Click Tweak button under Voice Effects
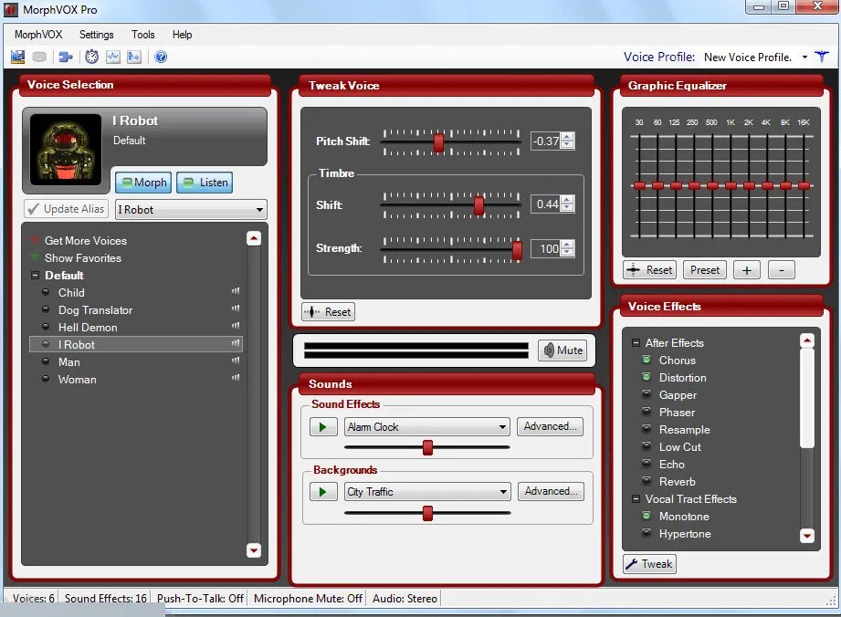This screenshot has width=841, height=617. pyautogui.click(x=649, y=564)
